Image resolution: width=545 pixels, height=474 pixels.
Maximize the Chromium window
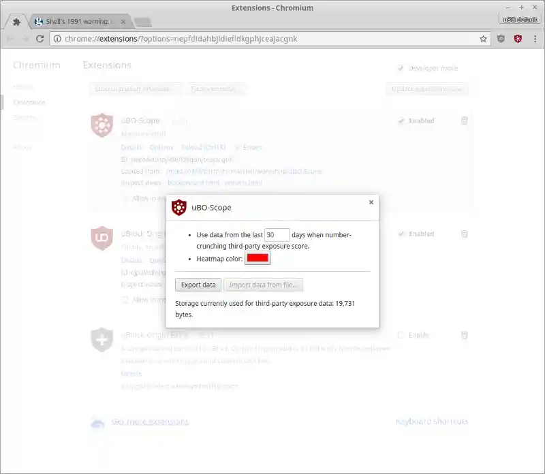tap(521, 7)
